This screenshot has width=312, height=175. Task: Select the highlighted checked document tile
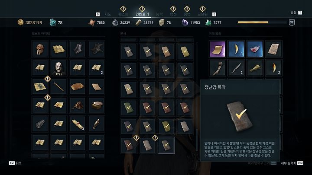166,145
